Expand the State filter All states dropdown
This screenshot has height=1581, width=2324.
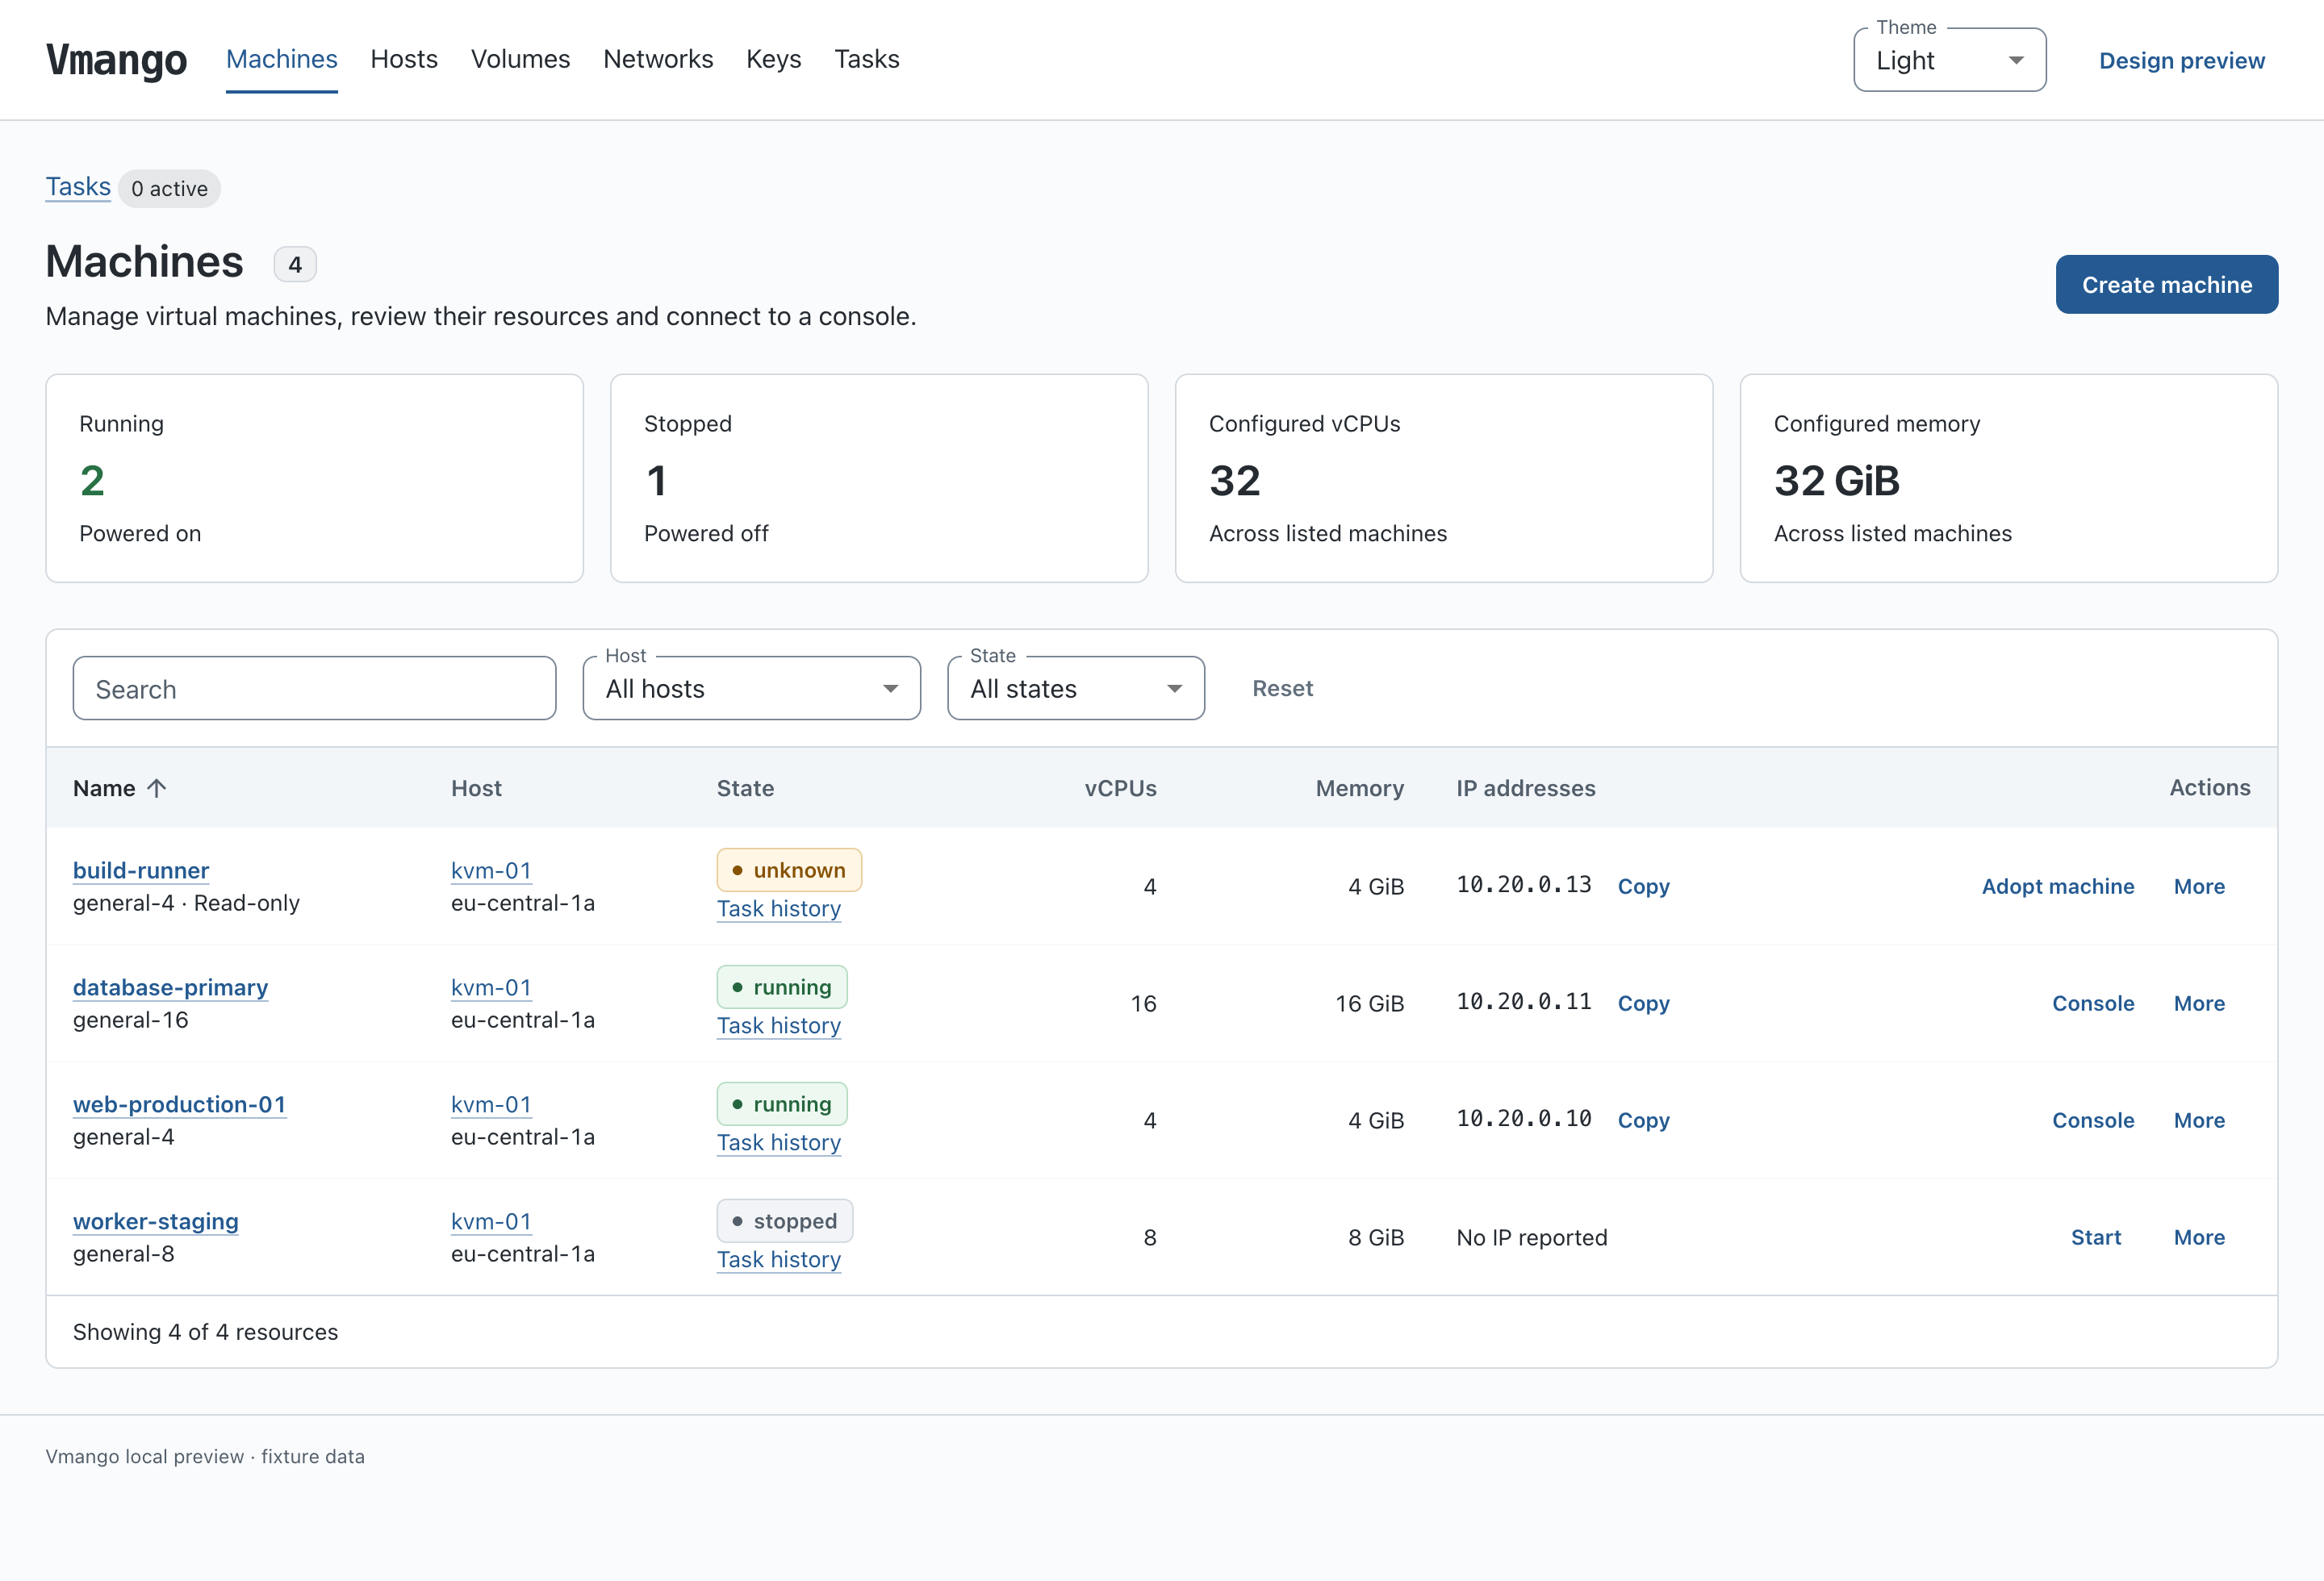pos(1075,689)
